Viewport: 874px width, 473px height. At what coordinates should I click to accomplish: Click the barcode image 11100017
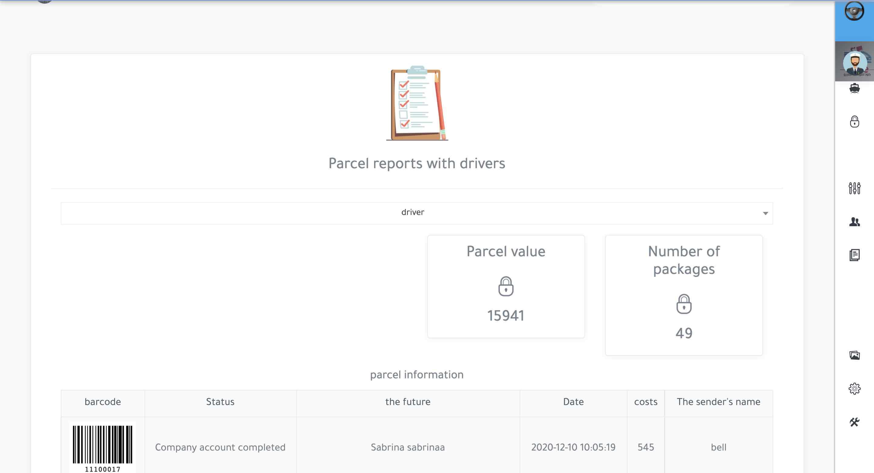pyautogui.click(x=103, y=447)
